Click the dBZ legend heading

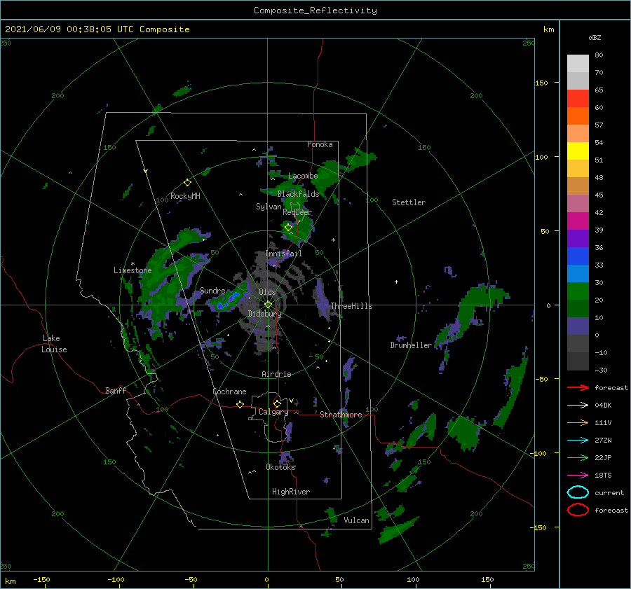595,37
